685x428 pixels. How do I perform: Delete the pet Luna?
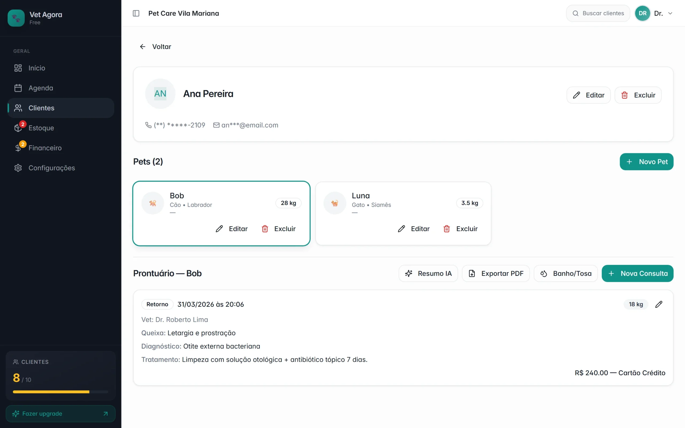[x=461, y=229]
